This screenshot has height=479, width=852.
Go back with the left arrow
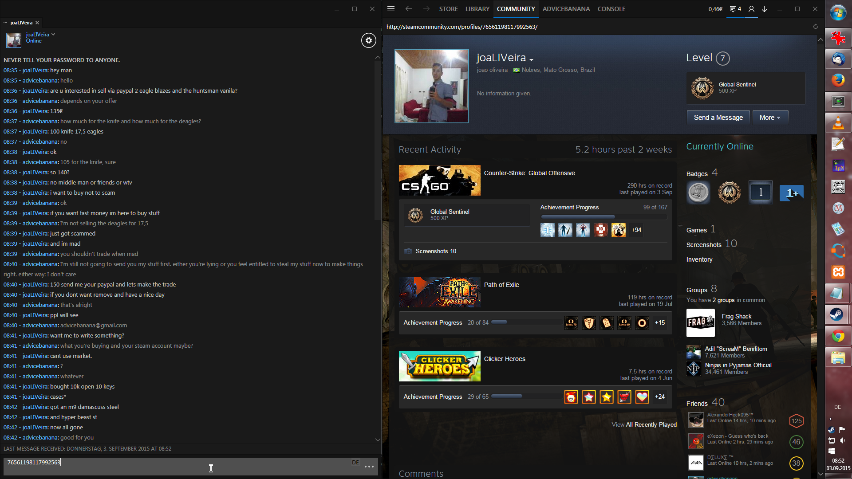(x=408, y=9)
